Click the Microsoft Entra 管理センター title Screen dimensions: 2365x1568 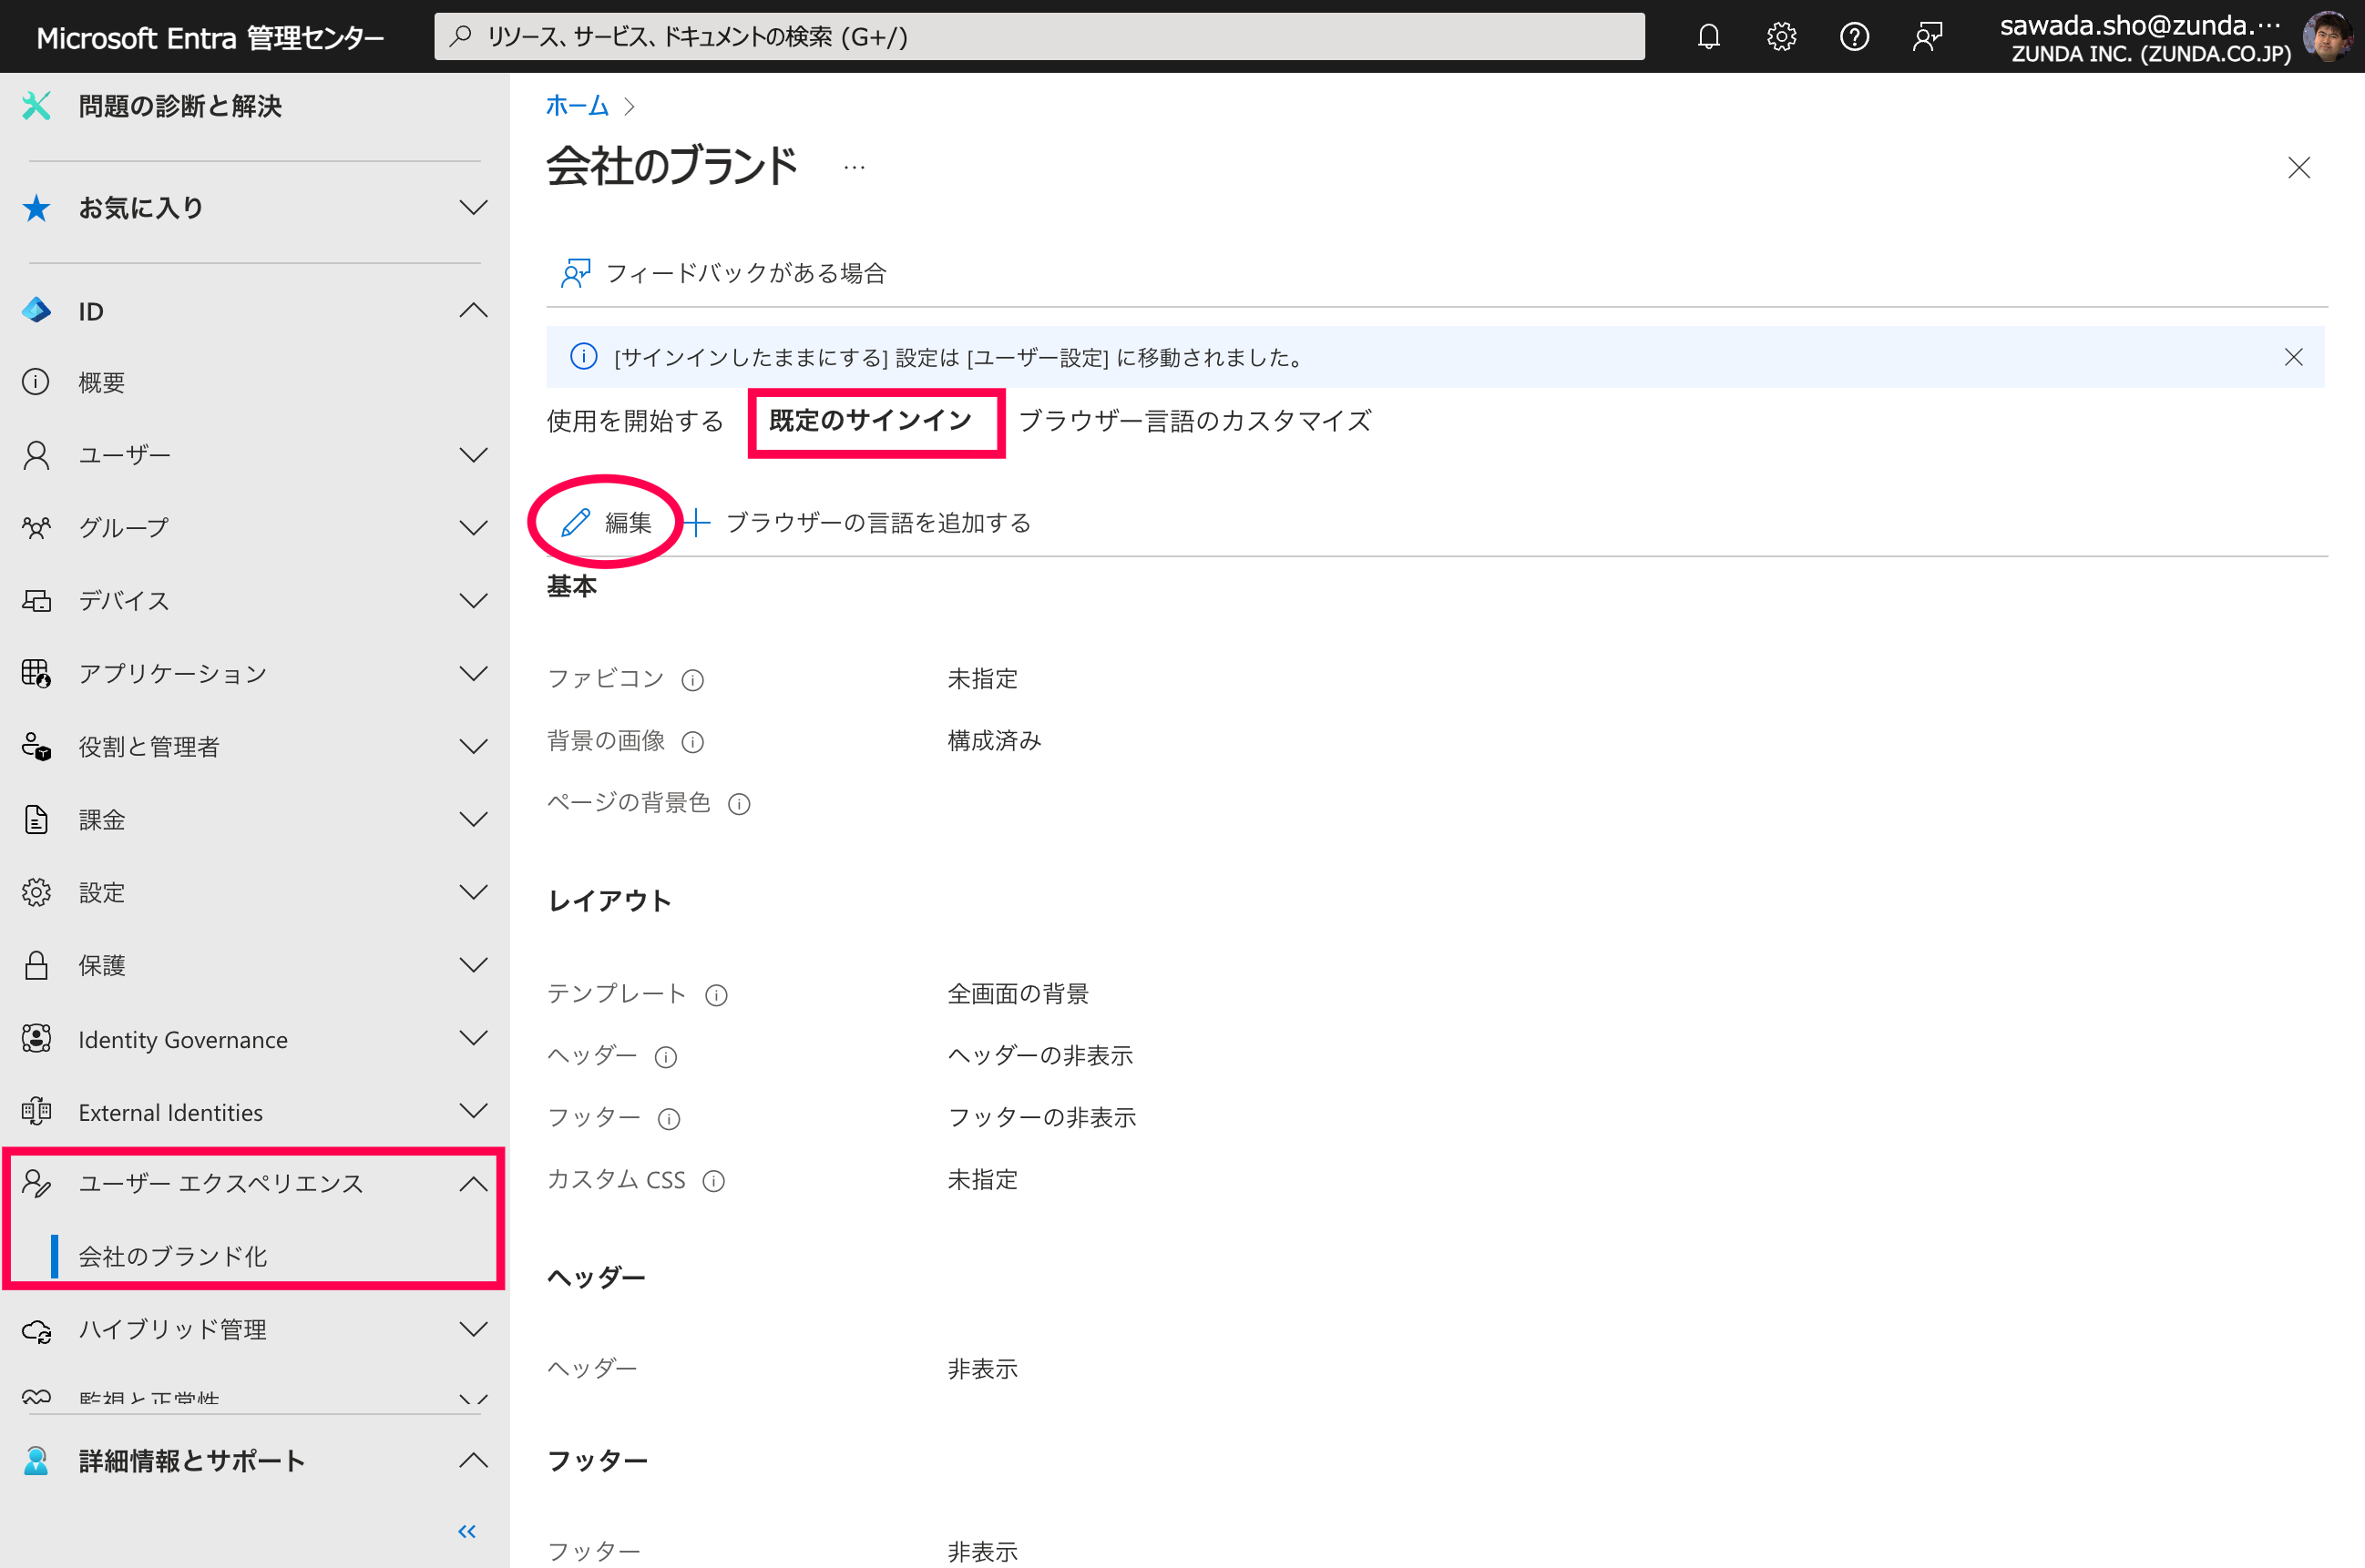coord(210,38)
